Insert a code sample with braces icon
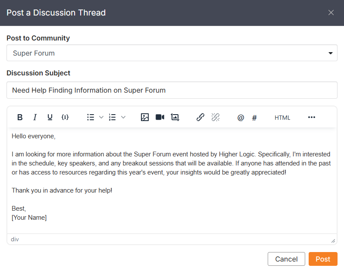This screenshot has height=271, width=344. tap(65, 117)
